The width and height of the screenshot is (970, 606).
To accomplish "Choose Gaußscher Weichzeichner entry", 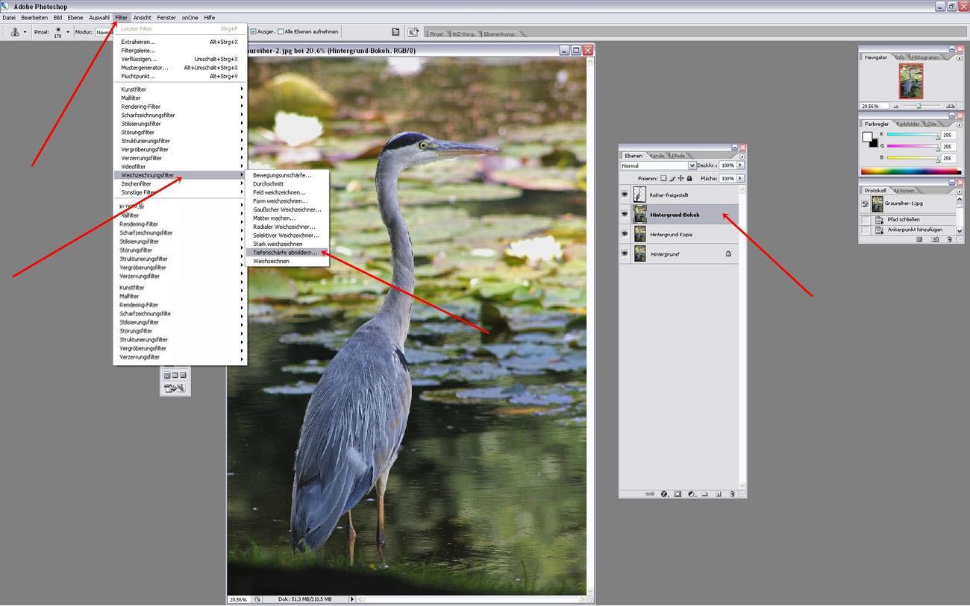I will click(x=286, y=209).
